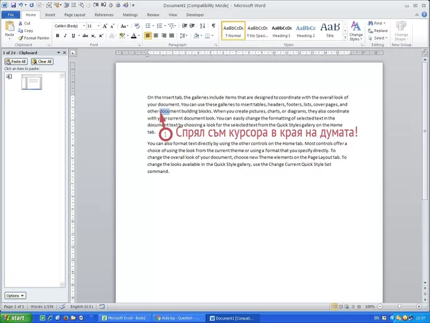Click the Replace command
The height and width of the screenshot is (323, 430).
(x=379, y=31)
